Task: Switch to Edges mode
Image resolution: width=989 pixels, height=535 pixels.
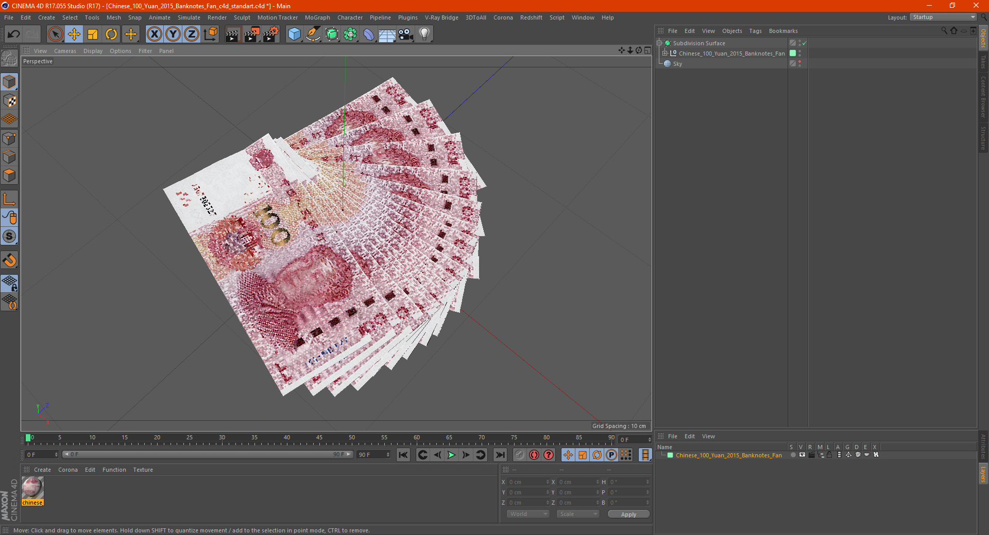Action: [9, 157]
